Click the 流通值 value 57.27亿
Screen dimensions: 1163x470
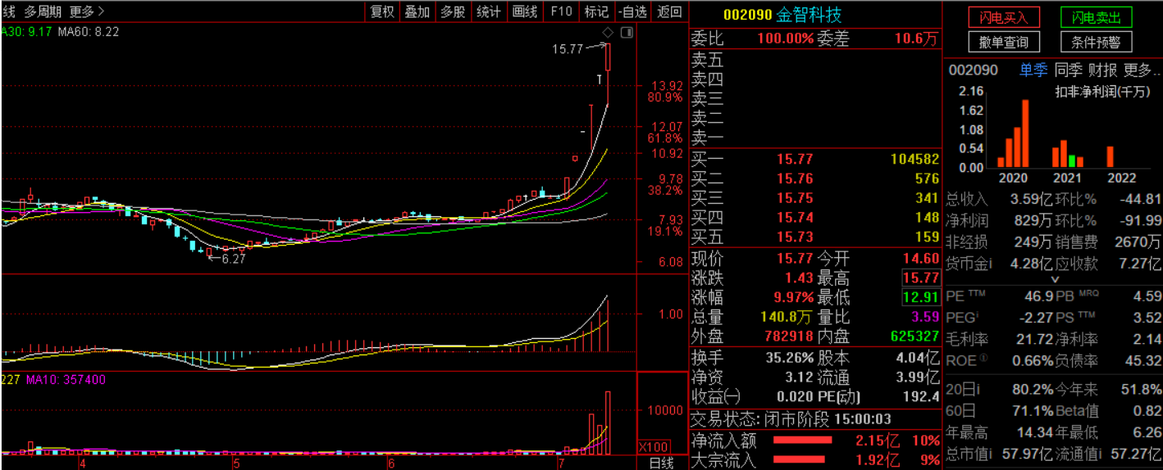(x=1135, y=452)
